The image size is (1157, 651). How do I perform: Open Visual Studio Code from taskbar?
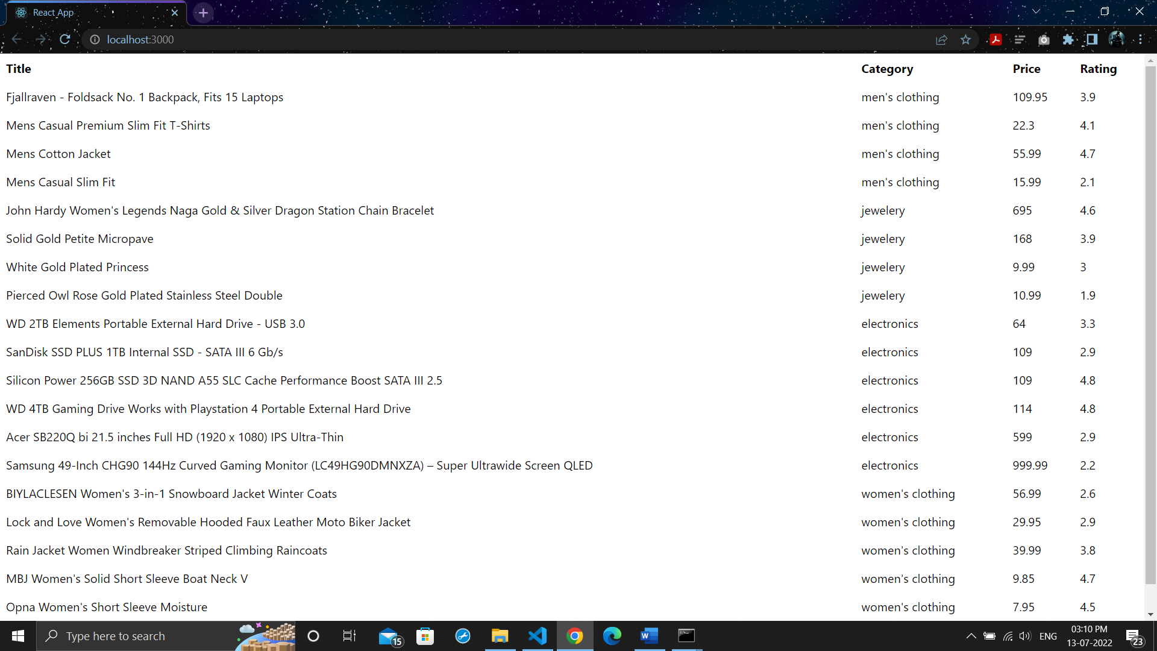pyautogui.click(x=537, y=636)
